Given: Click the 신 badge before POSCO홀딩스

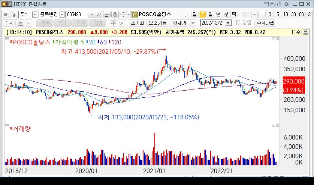Looking at the screenshot, I should 135,14.
